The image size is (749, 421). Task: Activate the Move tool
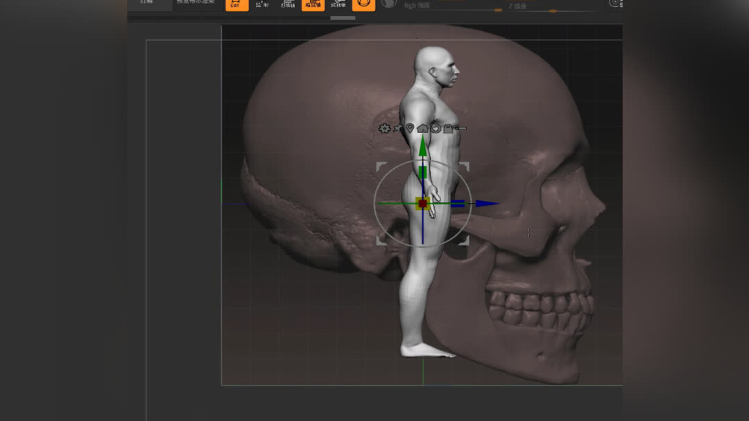pyautogui.click(x=287, y=4)
